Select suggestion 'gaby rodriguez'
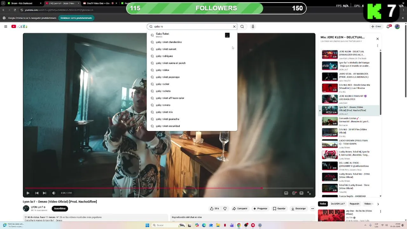This screenshot has height=229, width=407. [192, 56]
